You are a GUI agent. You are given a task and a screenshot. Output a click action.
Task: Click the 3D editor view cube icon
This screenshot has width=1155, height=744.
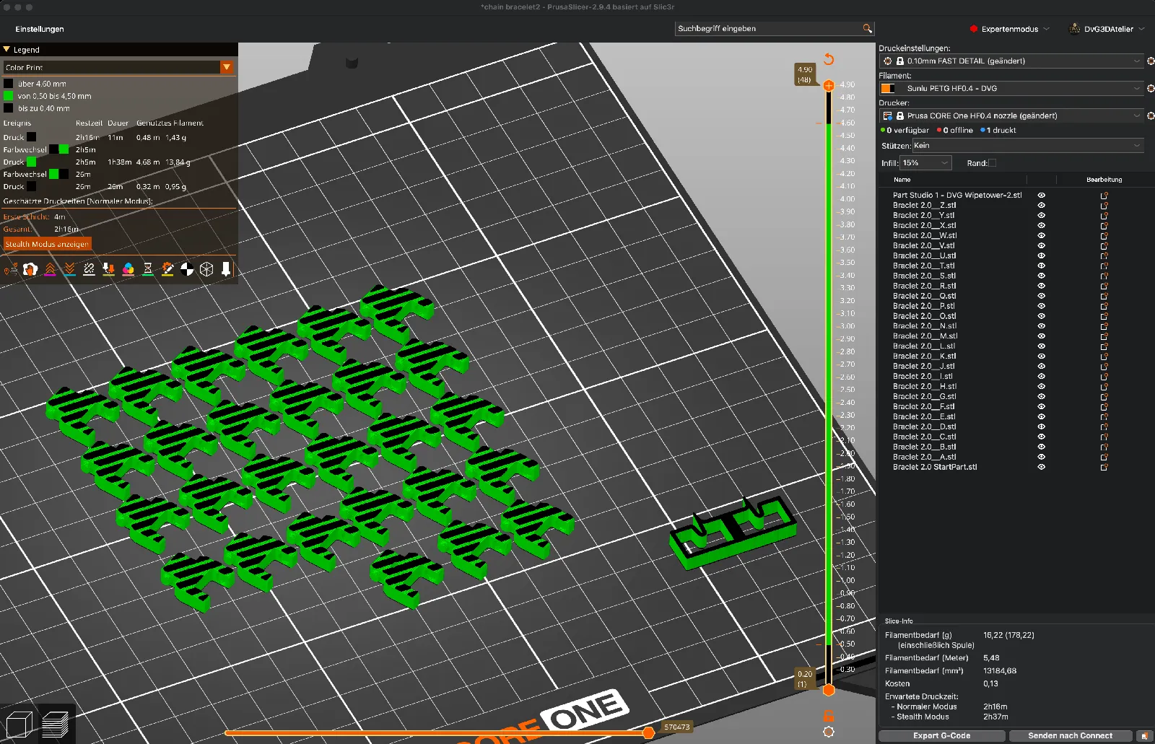19,724
